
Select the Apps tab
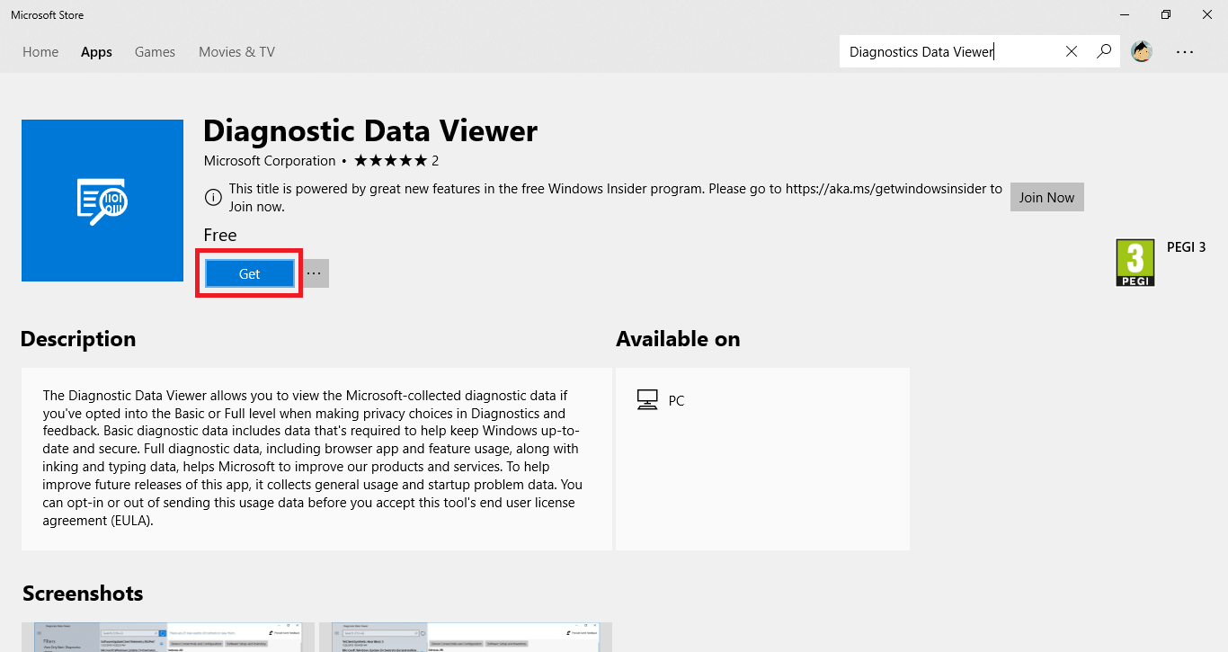[96, 52]
